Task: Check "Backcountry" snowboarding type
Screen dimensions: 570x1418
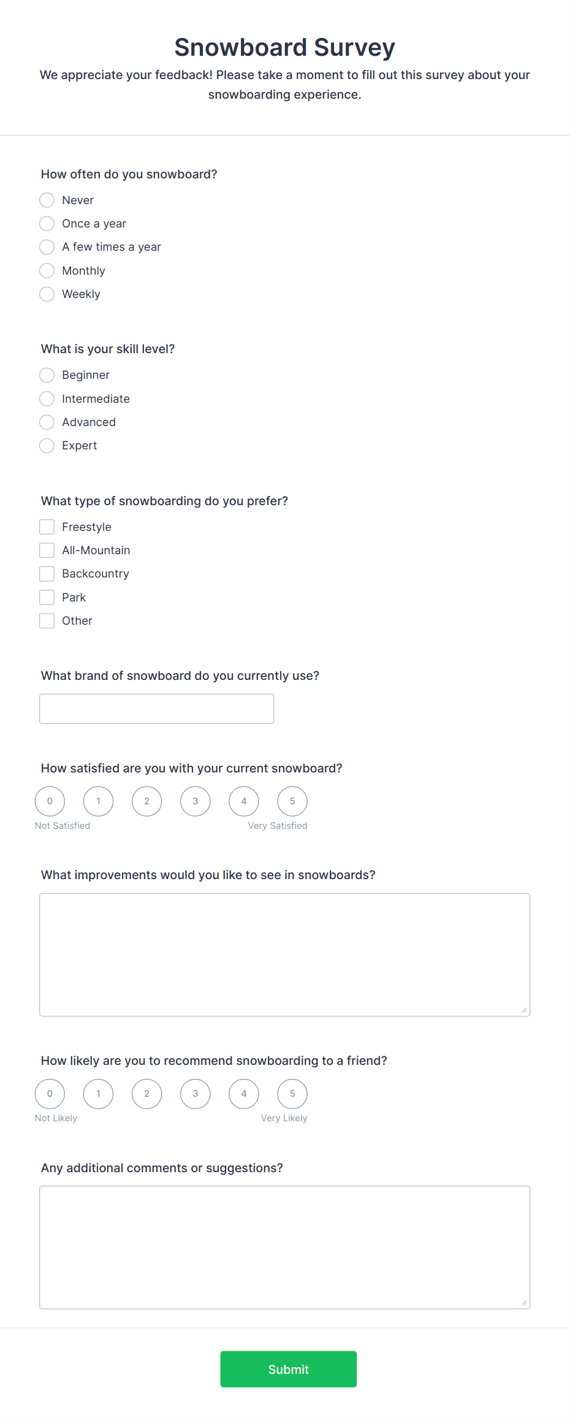Action: point(47,573)
